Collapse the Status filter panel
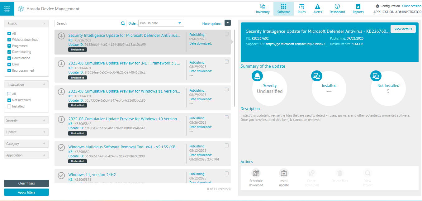 point(26,24)
